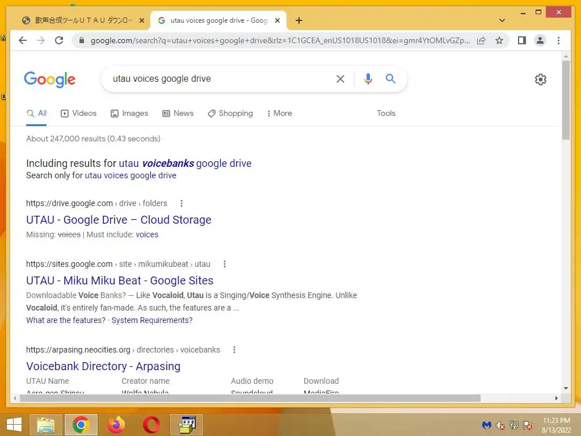The image size is (581, 436).
Task: Launch Opera from the taskbar
Action: point(151,425)
